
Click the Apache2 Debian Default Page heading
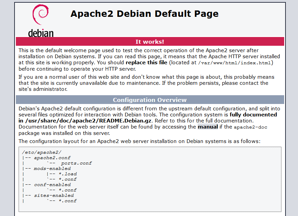click(145, 14)
